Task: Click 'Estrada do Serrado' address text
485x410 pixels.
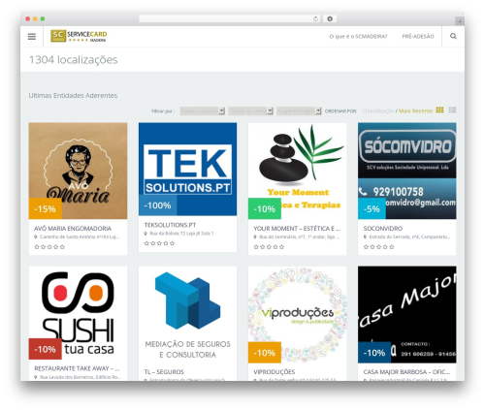Action: pos(409,237)
